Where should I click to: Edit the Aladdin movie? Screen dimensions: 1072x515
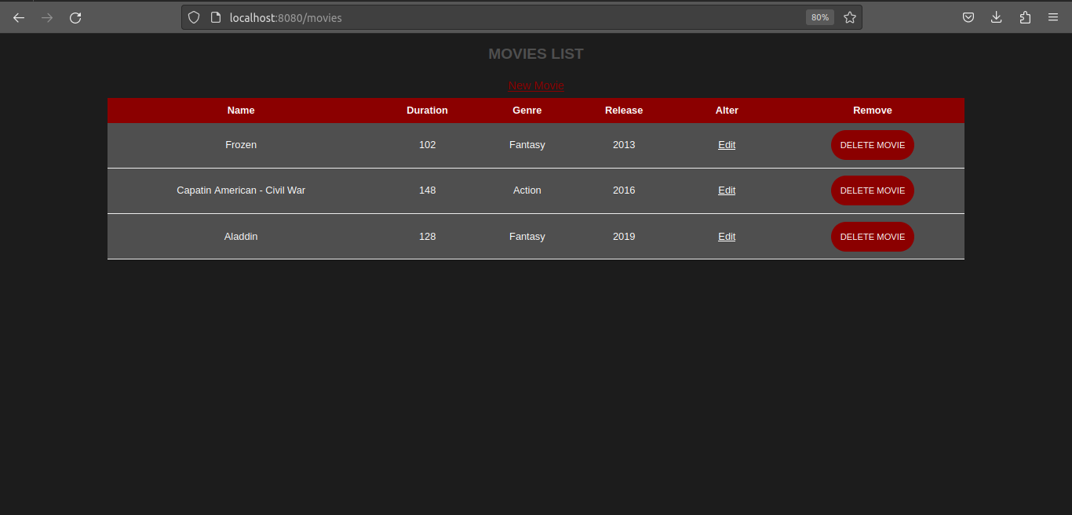pyautogui.click(x=727, y=237)
